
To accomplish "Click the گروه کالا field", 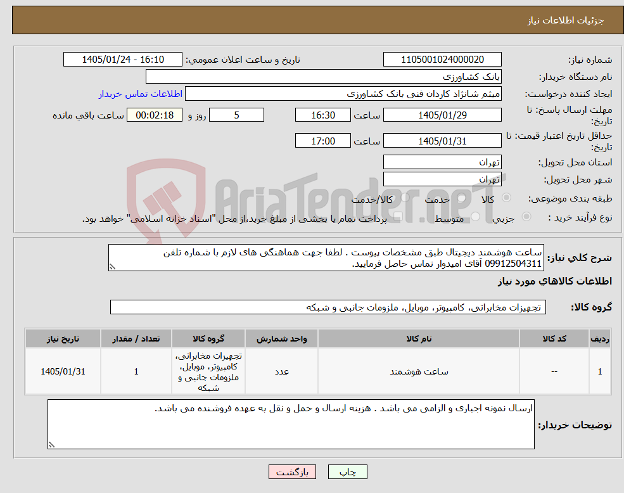I will coord(328,307).
